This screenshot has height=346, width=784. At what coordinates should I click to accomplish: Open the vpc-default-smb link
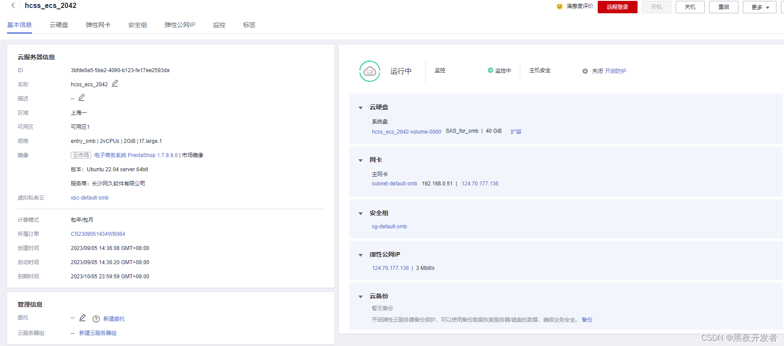tap(90, 198)
